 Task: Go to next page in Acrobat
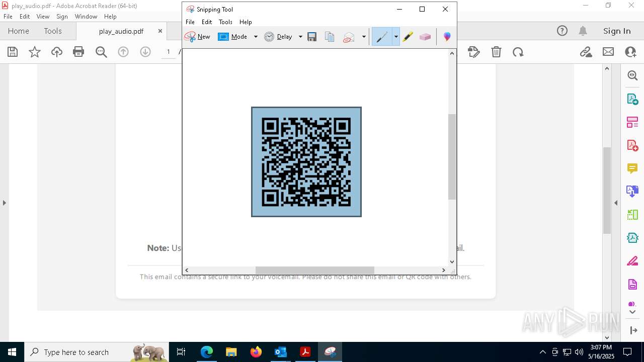click(145, 52)
